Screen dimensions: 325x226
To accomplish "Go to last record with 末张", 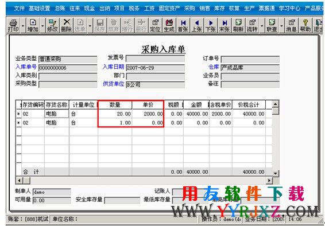I will coord(225,25).
